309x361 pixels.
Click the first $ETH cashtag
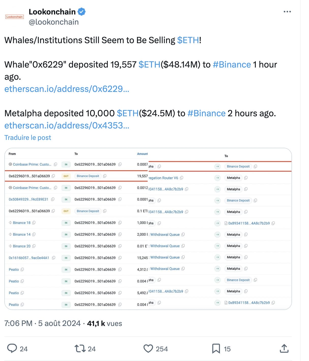pyautogui.click(x=188, y=40)
